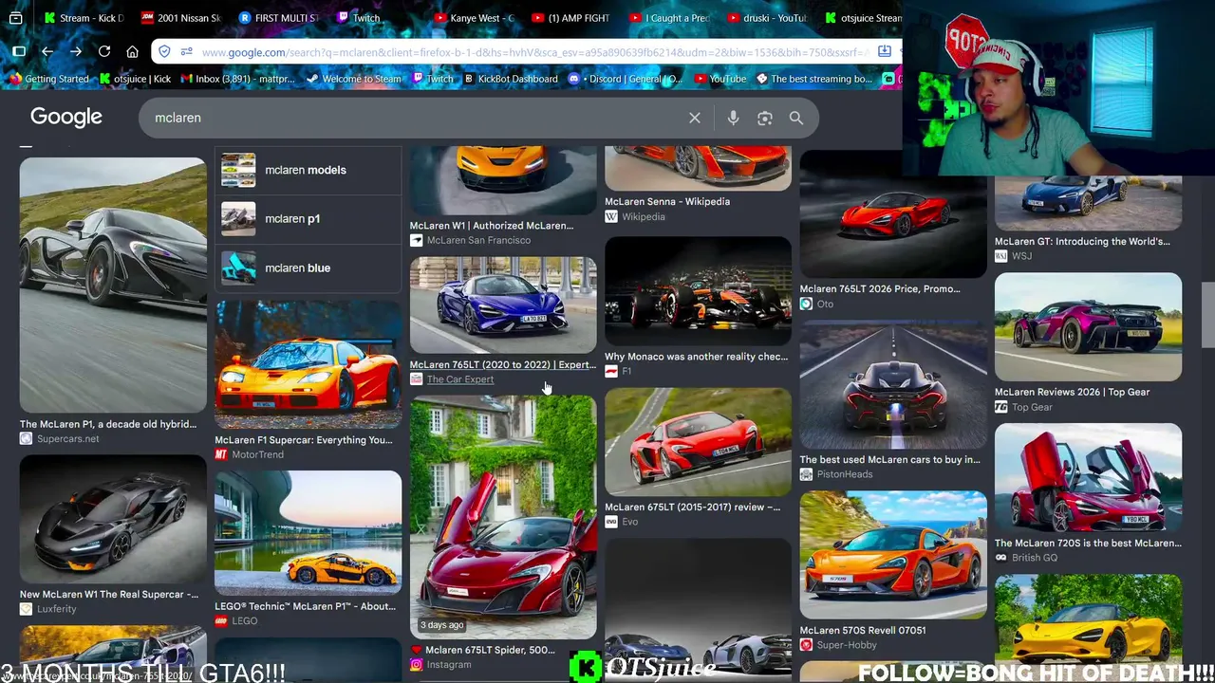
Task: Open the McLaren 720S open-doors thumbnail
Action: pyautogui.click(x=1088, y=478)
